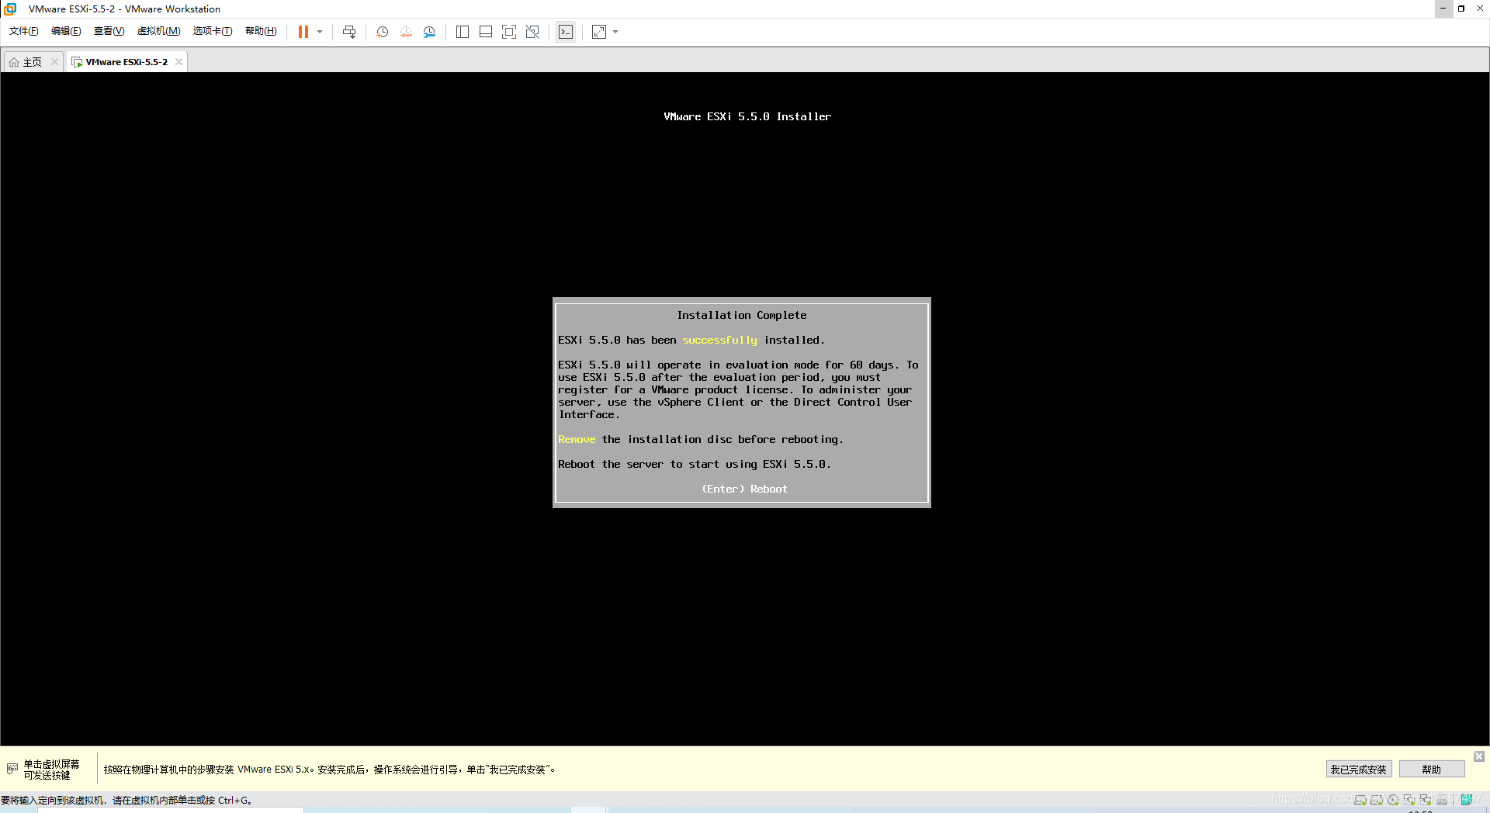Toggle Unity mode icon

point(532,32)
